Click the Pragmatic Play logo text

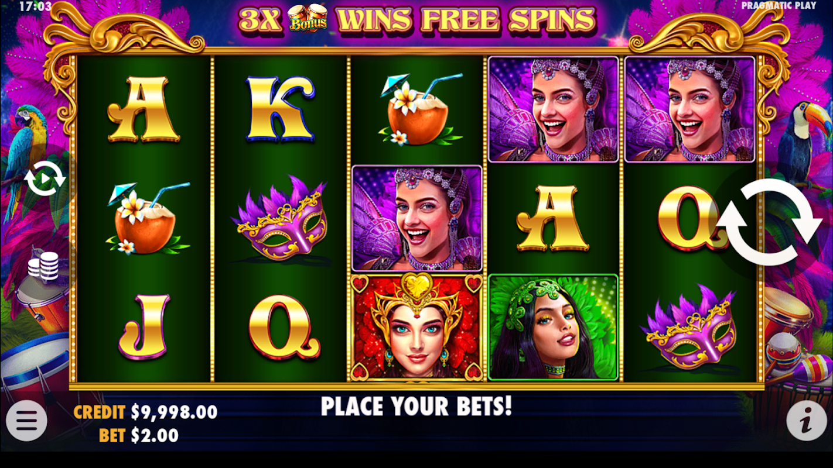(x=779, y=5)
